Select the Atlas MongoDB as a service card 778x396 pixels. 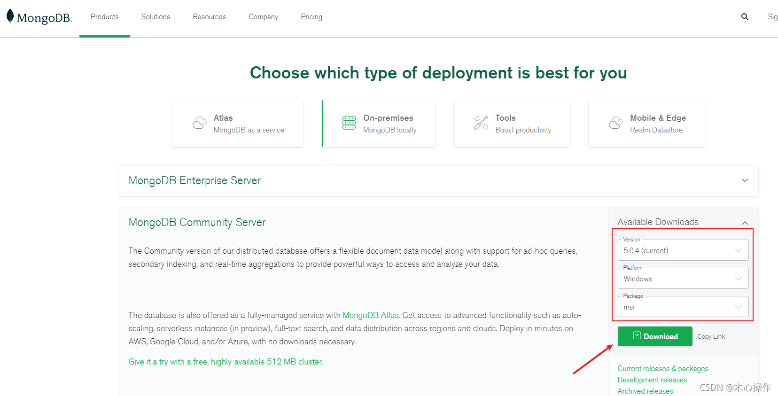(x=238, y=124)
